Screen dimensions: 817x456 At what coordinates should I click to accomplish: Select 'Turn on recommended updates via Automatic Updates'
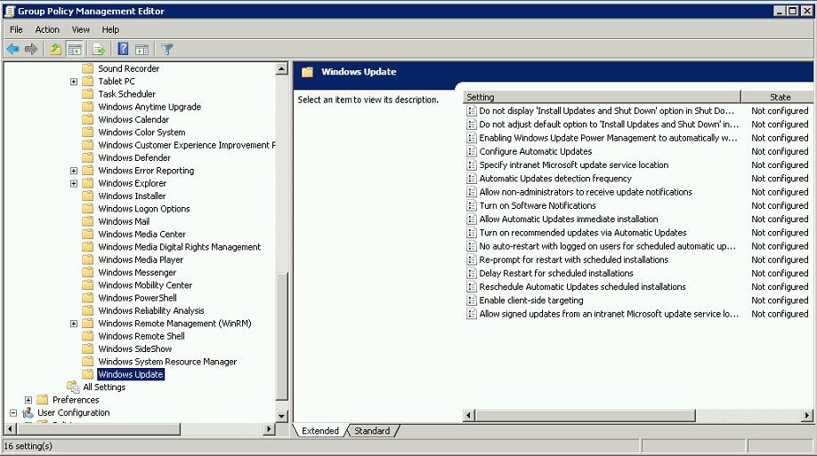coord(583,233)
